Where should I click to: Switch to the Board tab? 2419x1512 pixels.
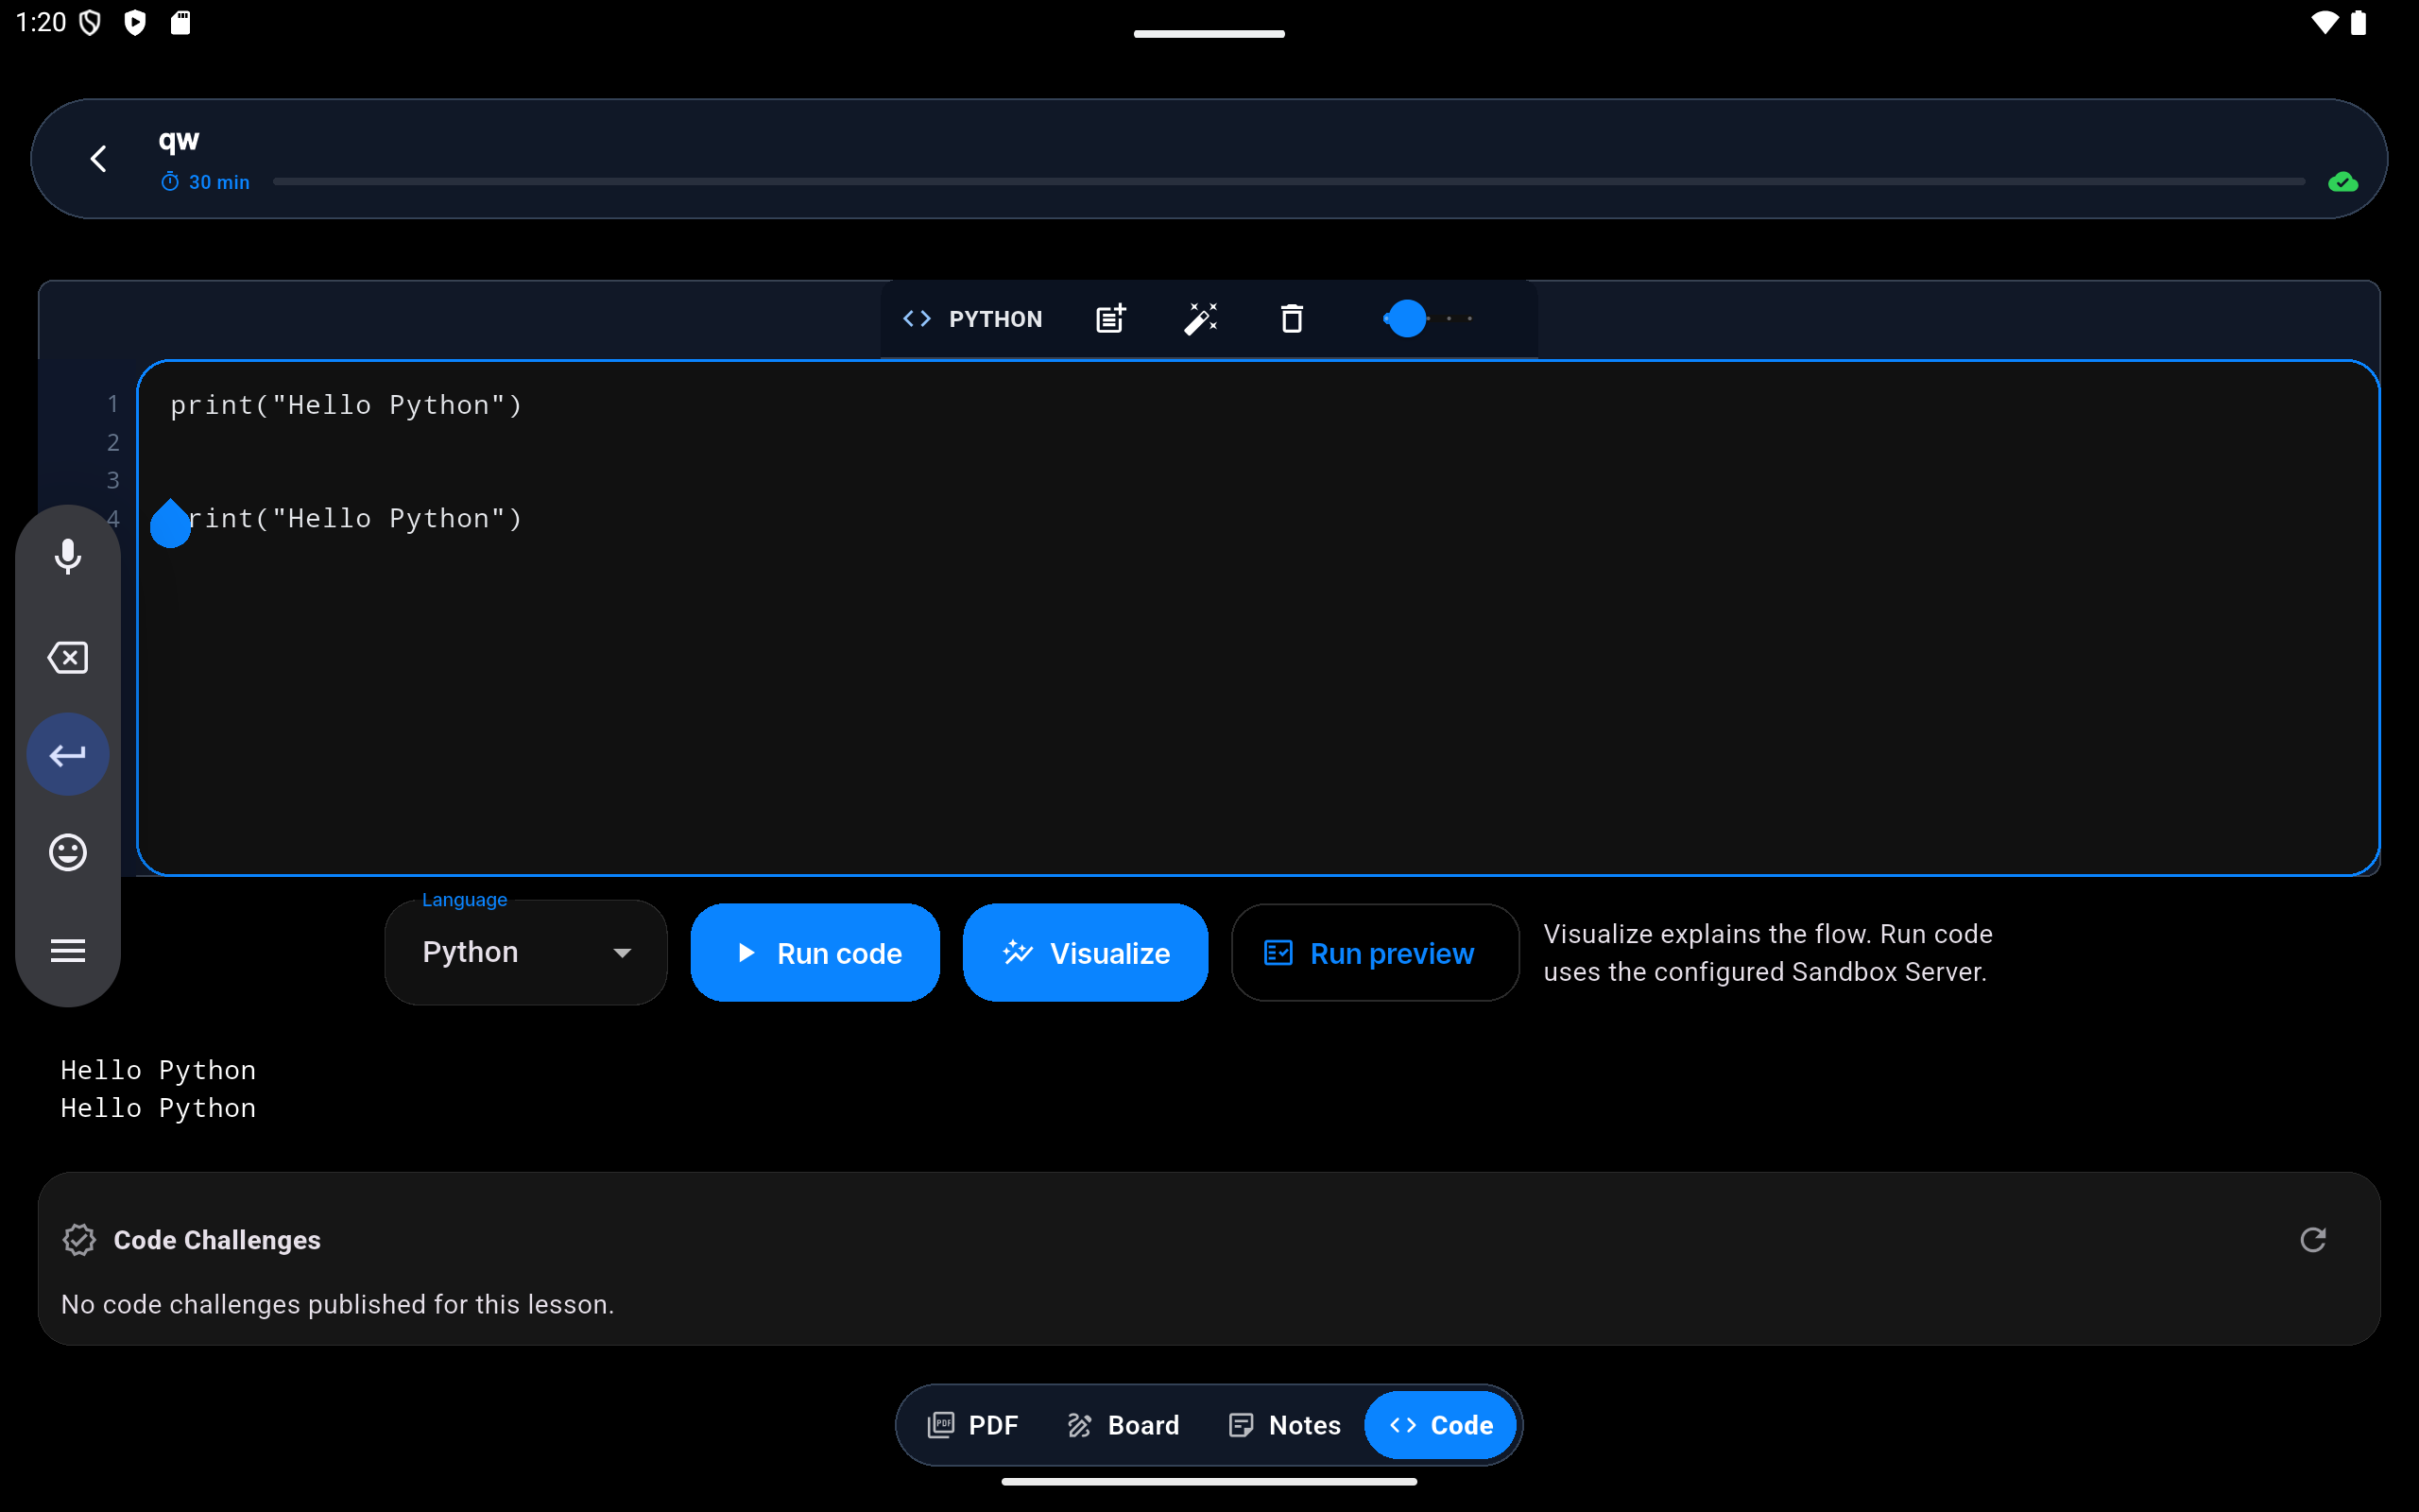tap(1123, 1425)
